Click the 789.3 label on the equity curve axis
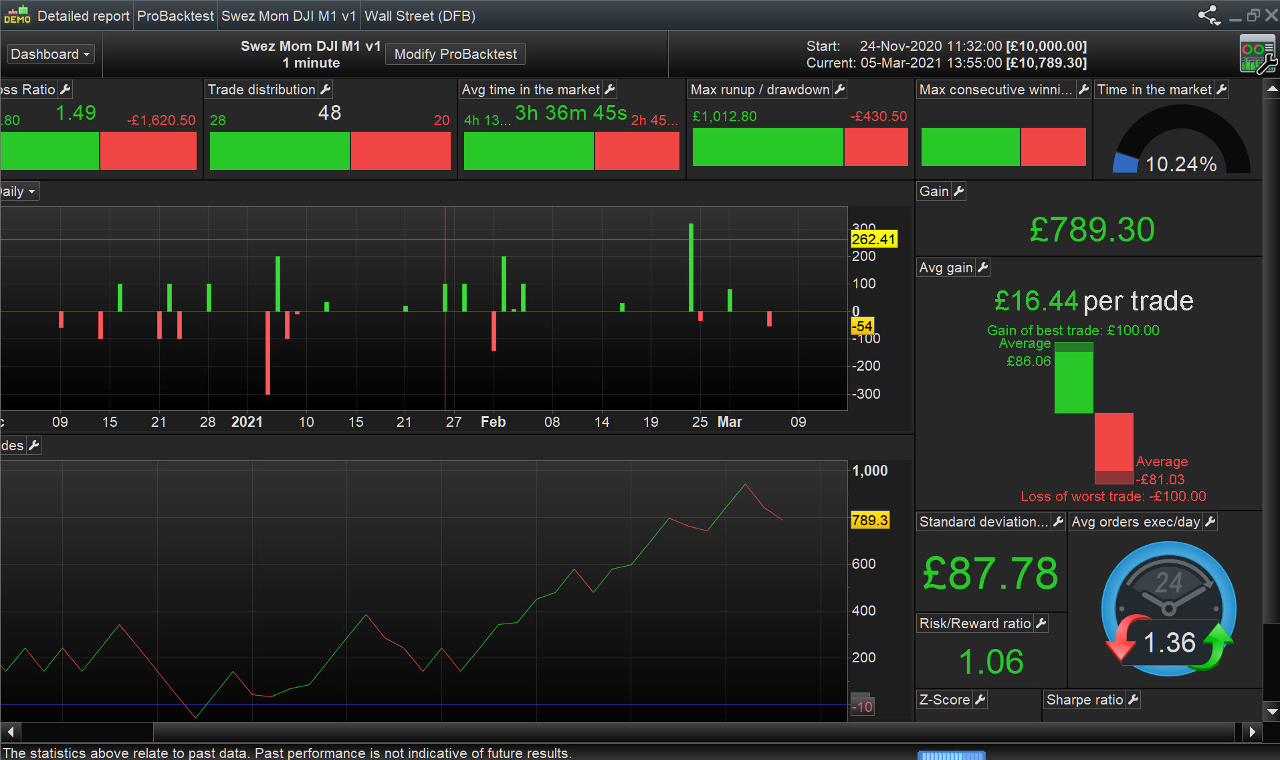1280x760 pixels. (869, 520)
